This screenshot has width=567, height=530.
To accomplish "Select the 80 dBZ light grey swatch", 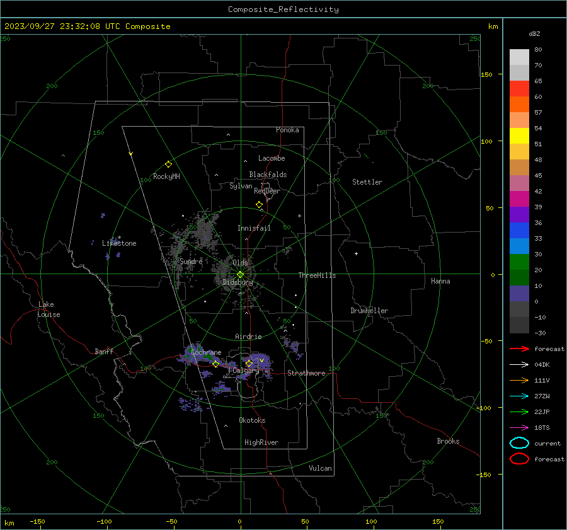I will (519, 57).
